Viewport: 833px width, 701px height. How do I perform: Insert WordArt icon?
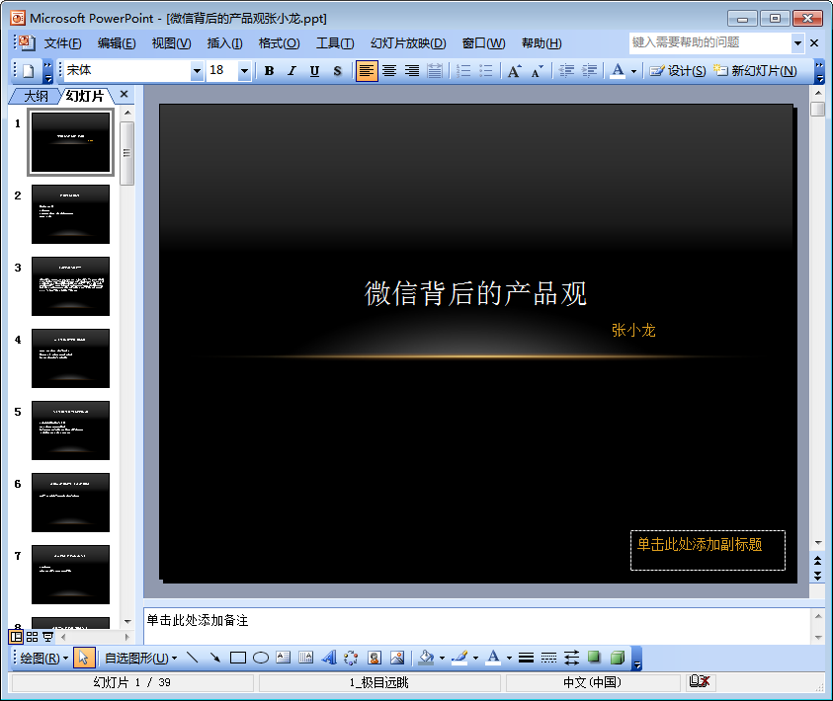pos(329,658)
